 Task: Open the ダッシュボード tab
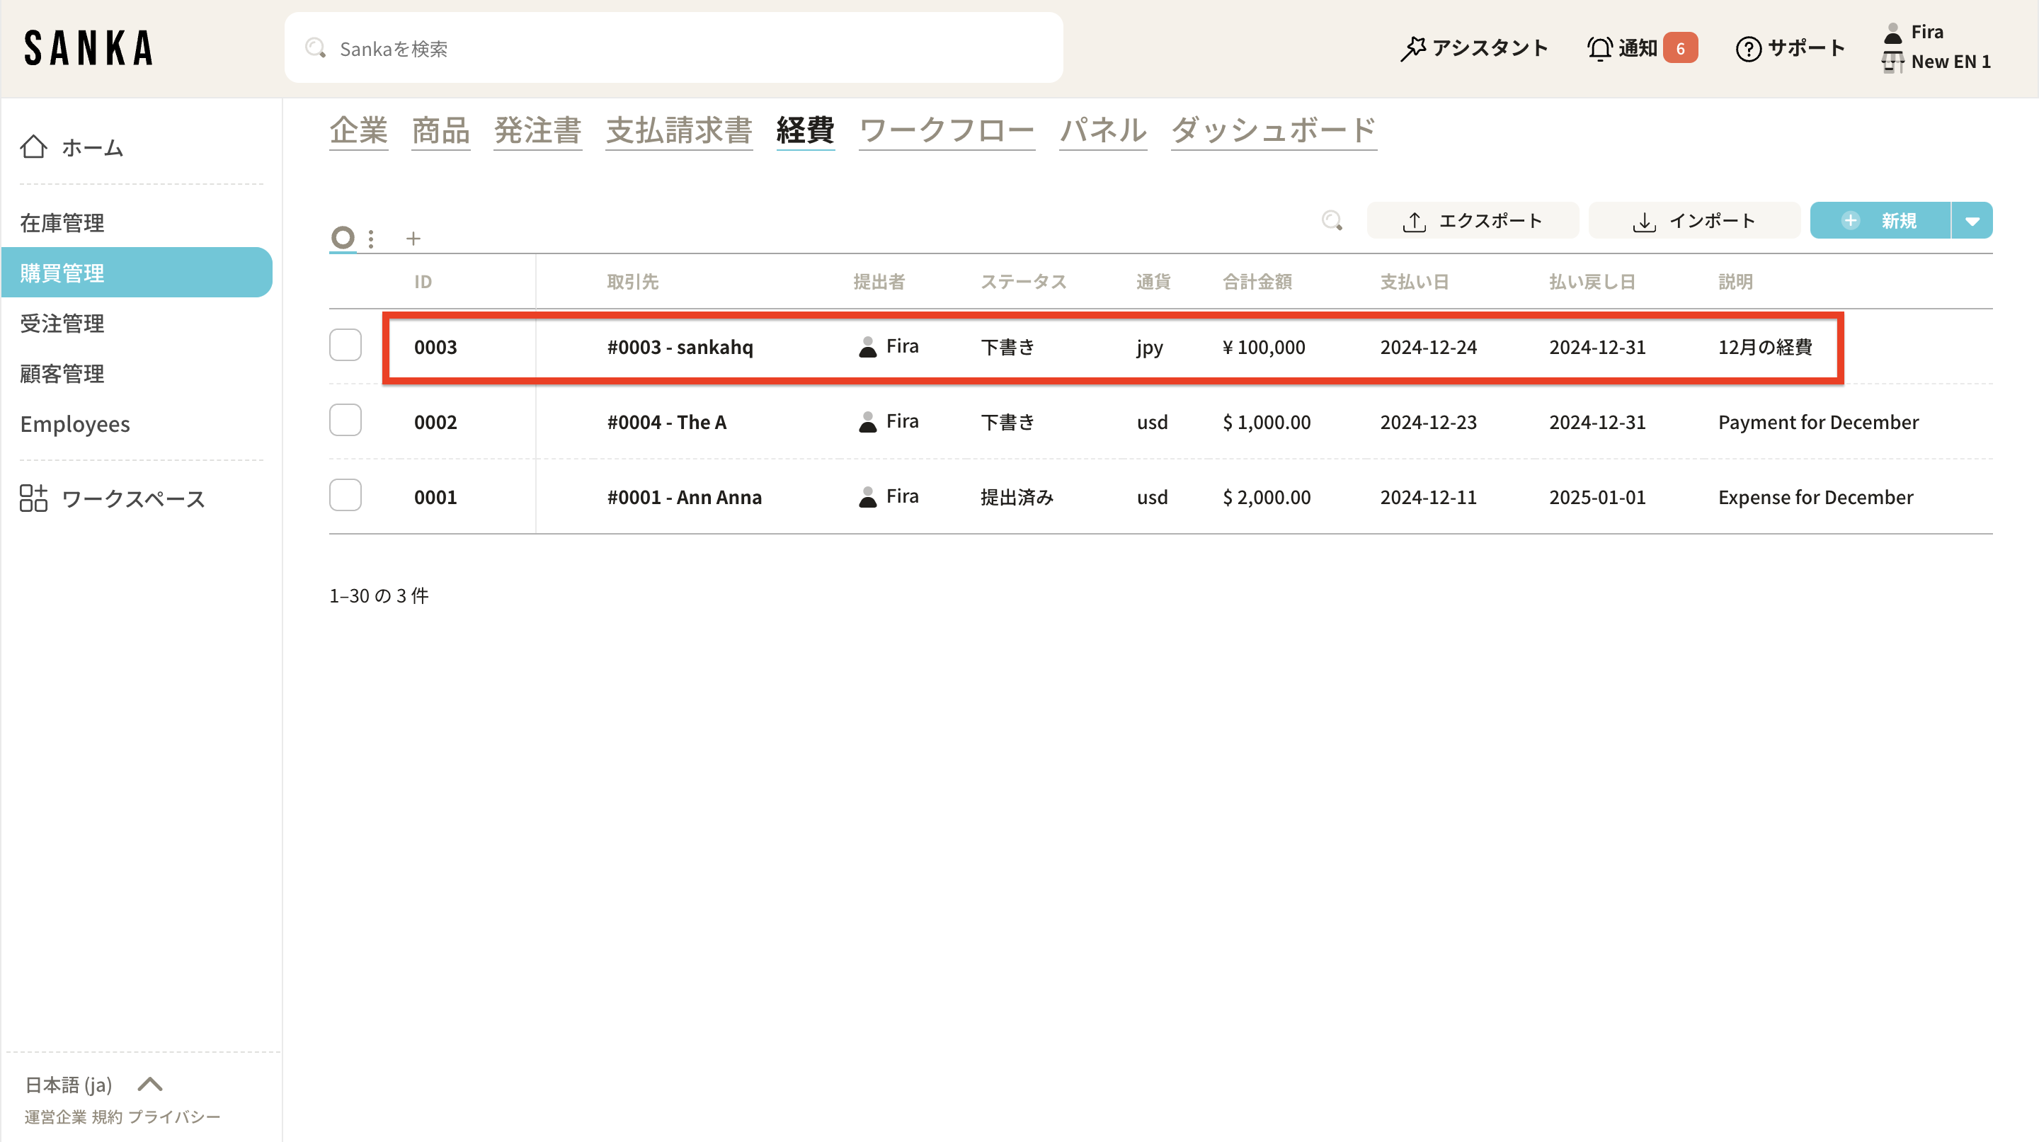[1273, 130]
